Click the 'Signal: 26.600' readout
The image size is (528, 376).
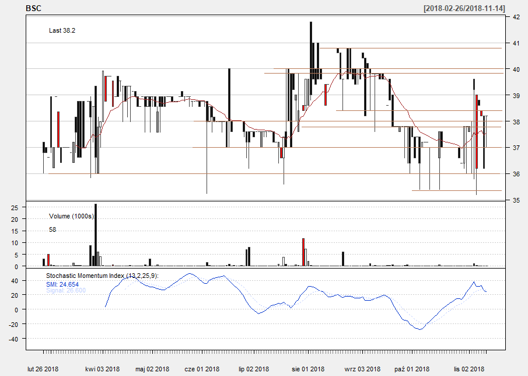point(66,290)
